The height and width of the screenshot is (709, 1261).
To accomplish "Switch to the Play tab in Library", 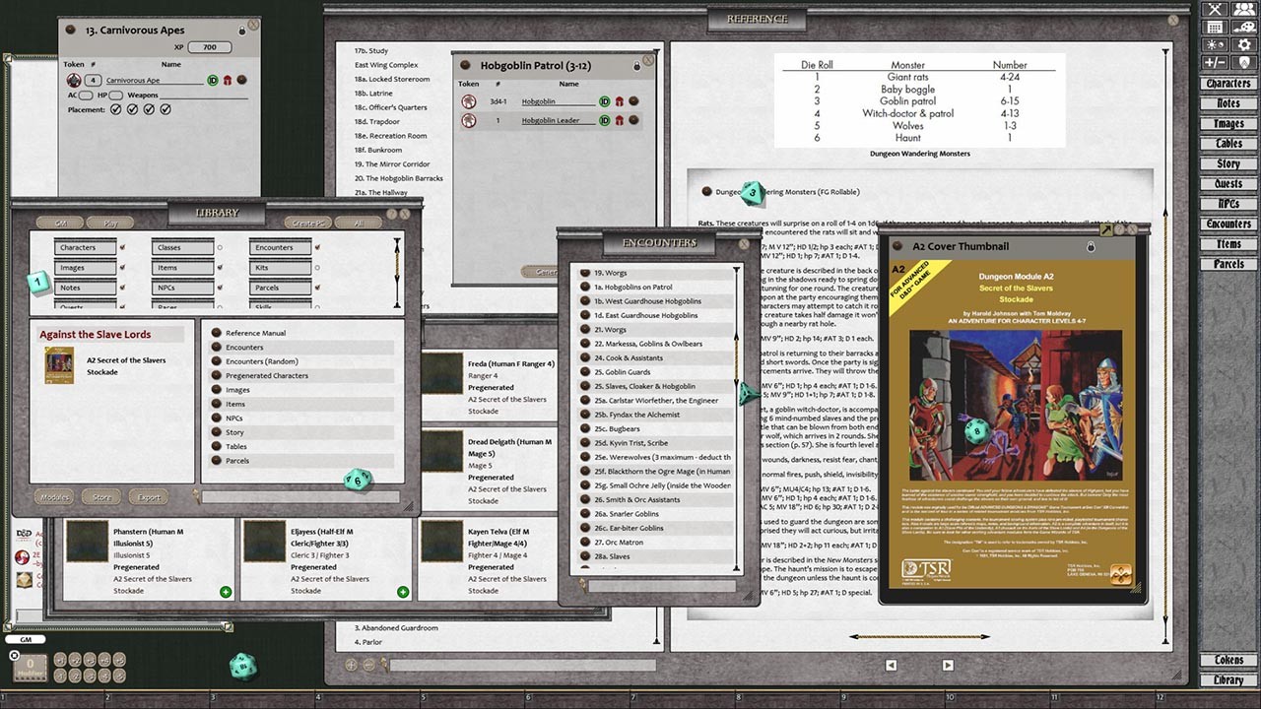I will [x=109, y=222].
